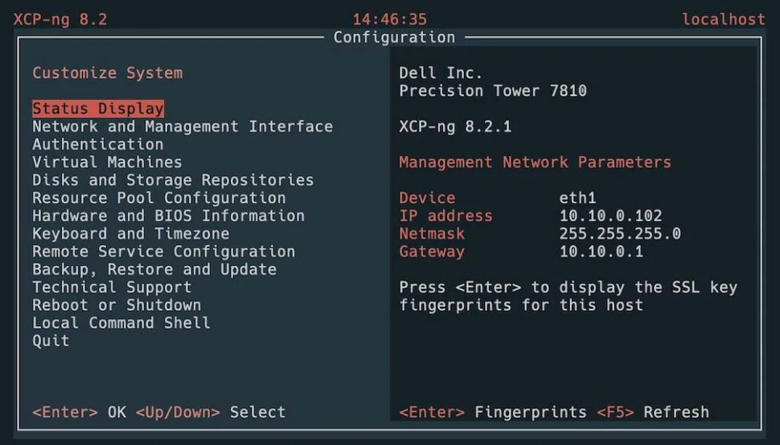Click the Precision Tower 7810 model text
The width and height of the screenshot is (780, 445).
tap(493, 91)
